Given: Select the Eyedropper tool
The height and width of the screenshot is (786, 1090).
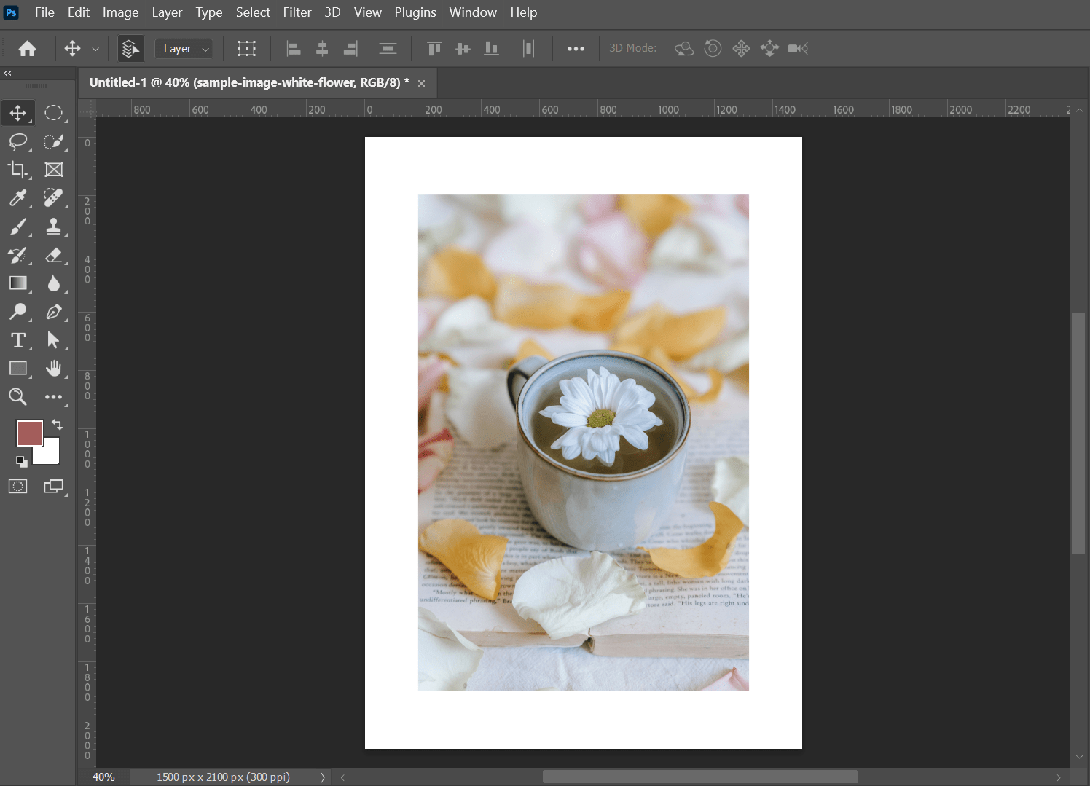Looking at the screenshot, I should (18, 198).
